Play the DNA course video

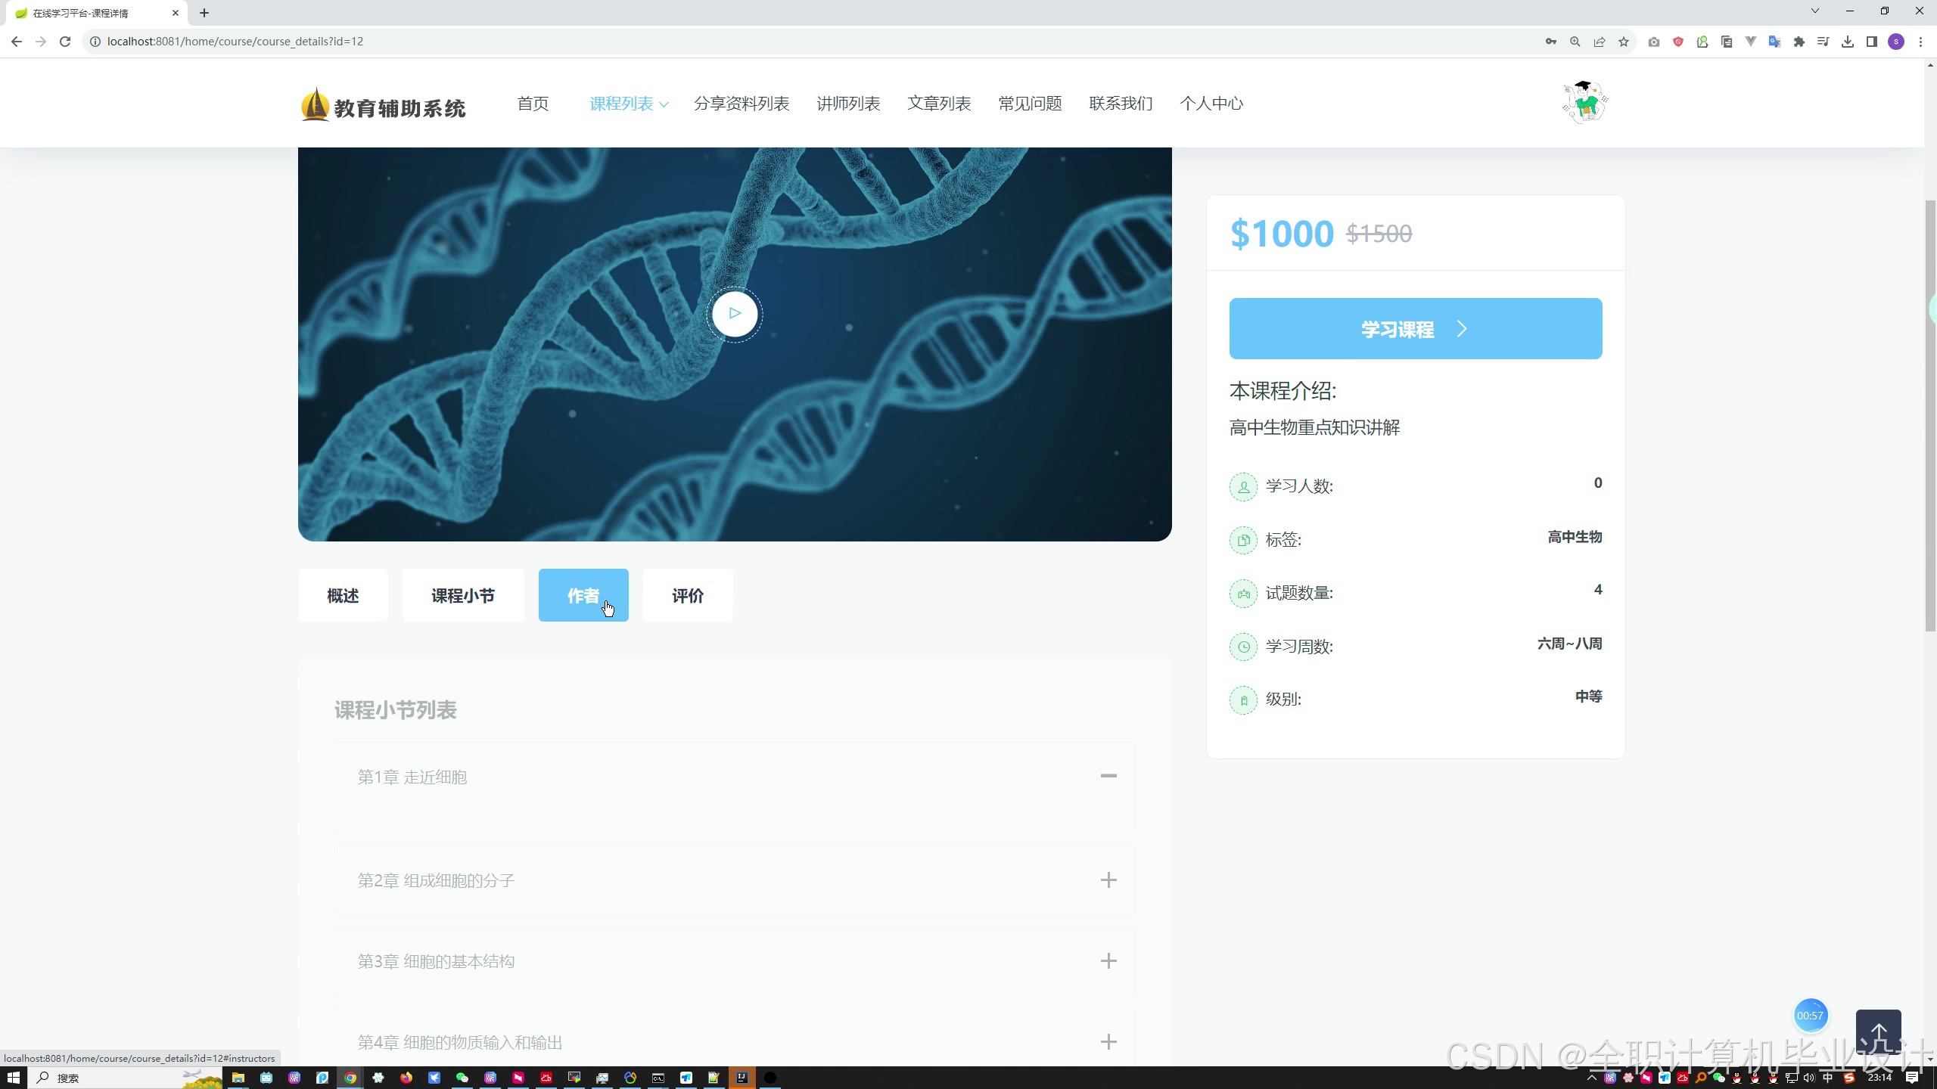734,313
